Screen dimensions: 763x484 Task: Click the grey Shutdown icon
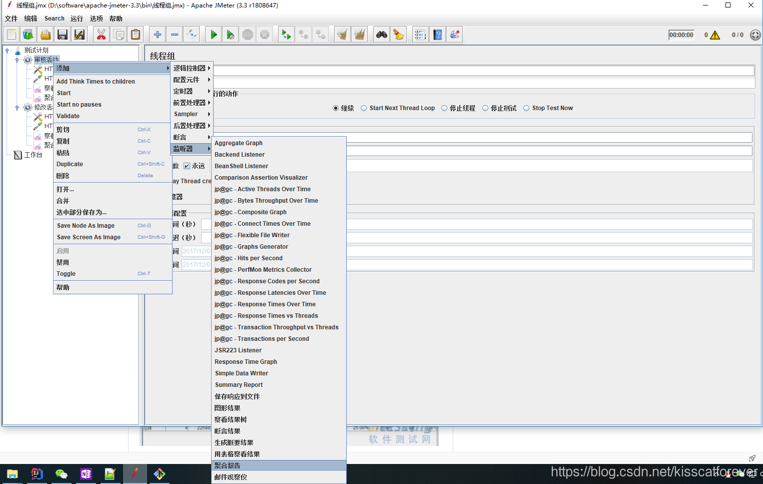(x=265, y=35)
